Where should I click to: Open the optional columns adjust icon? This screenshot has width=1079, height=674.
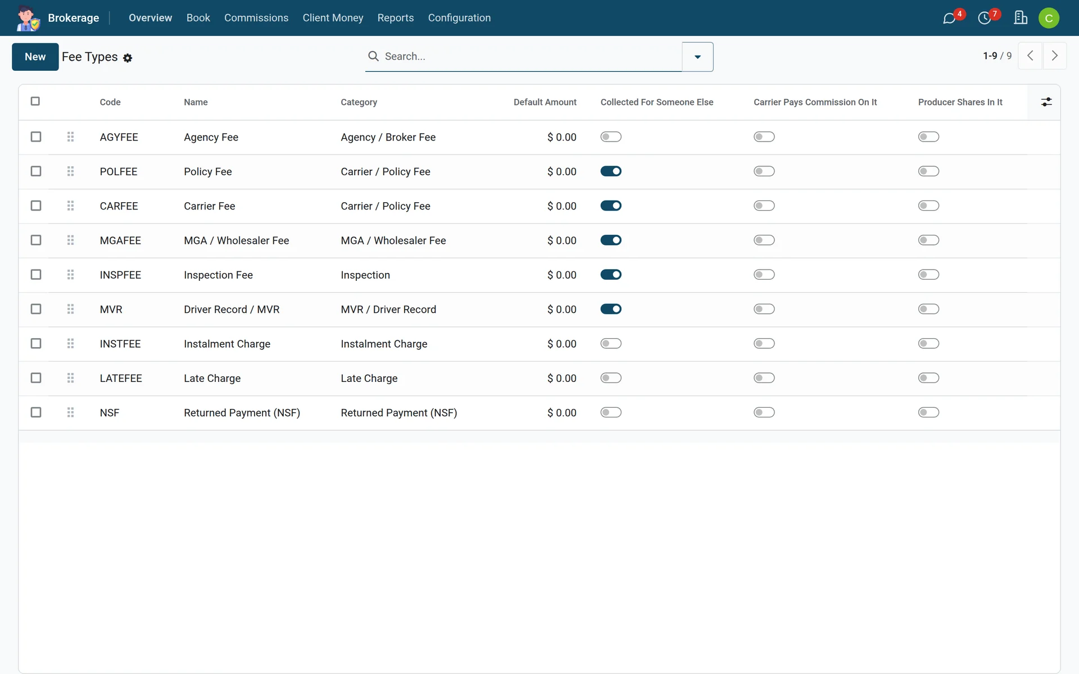[x=1046, y=102]
